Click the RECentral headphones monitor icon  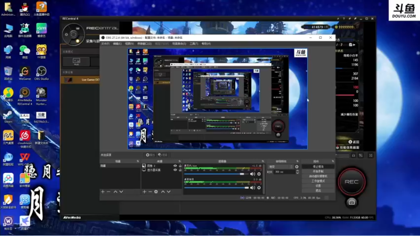click(x=353, y=155)
